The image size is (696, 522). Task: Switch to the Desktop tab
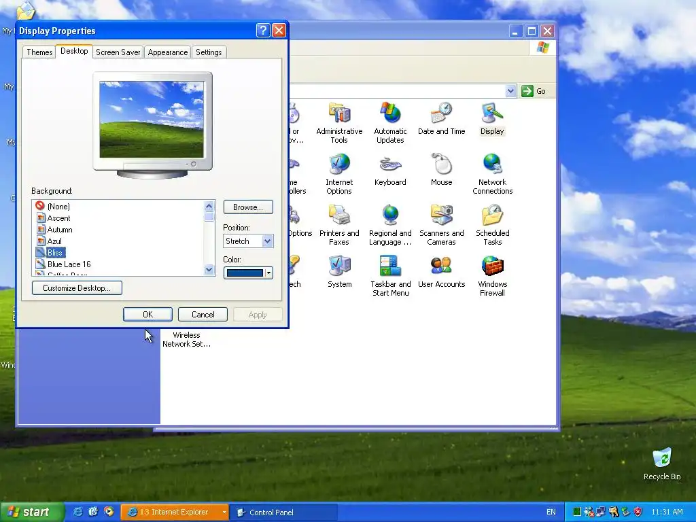pyautogui.click(x=74, y=51)
